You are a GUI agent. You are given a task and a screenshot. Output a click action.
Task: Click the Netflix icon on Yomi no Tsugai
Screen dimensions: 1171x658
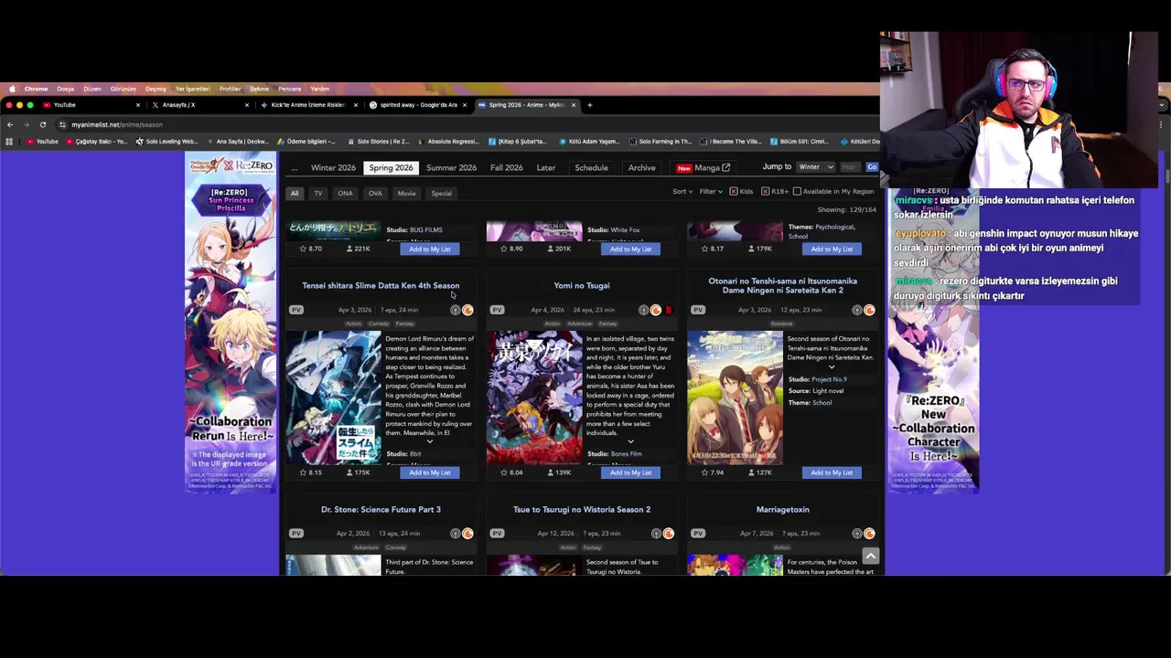[x=668, y=310]
